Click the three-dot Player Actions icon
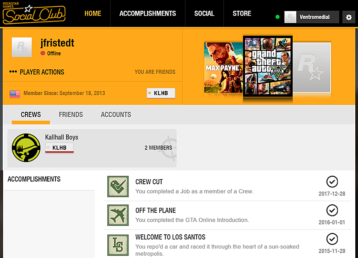358x258 pixels. point(13,72)
